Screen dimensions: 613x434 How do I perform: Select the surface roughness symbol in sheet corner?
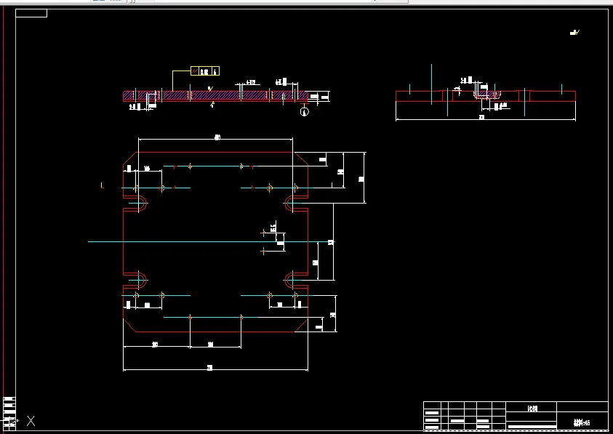tap(574, 33)
